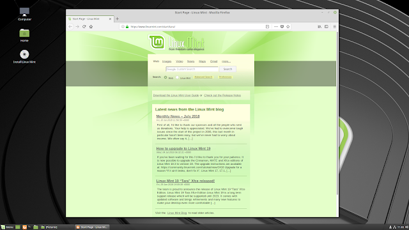Open the network applet in the tray
The image size is (409, 230).
tap(395, 227)
